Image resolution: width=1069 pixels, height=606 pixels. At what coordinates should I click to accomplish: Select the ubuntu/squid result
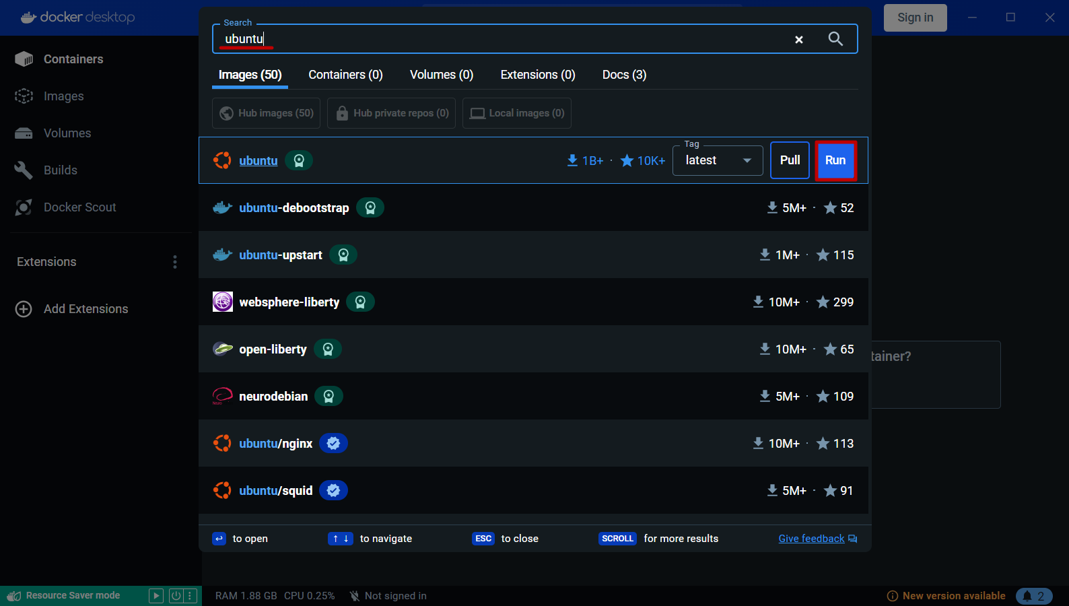[x=533, y=490]
